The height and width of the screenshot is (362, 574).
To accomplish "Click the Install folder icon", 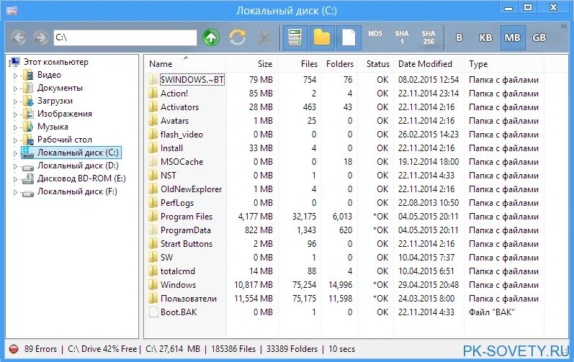I will (x=153, y=148).
